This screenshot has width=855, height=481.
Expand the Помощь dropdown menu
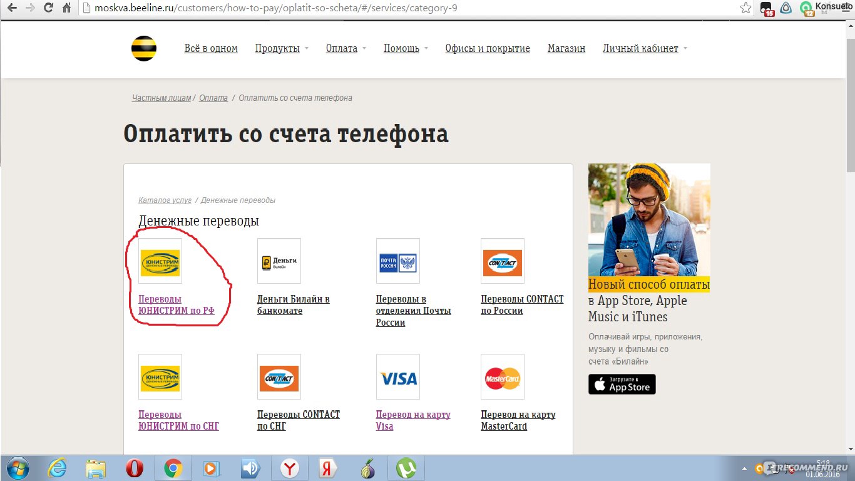(406, 48)
